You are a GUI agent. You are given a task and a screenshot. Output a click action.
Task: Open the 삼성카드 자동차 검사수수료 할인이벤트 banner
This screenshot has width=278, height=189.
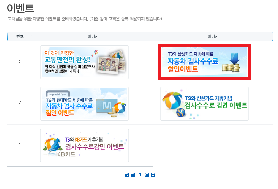pyautogui.click(x=204, y=62)
